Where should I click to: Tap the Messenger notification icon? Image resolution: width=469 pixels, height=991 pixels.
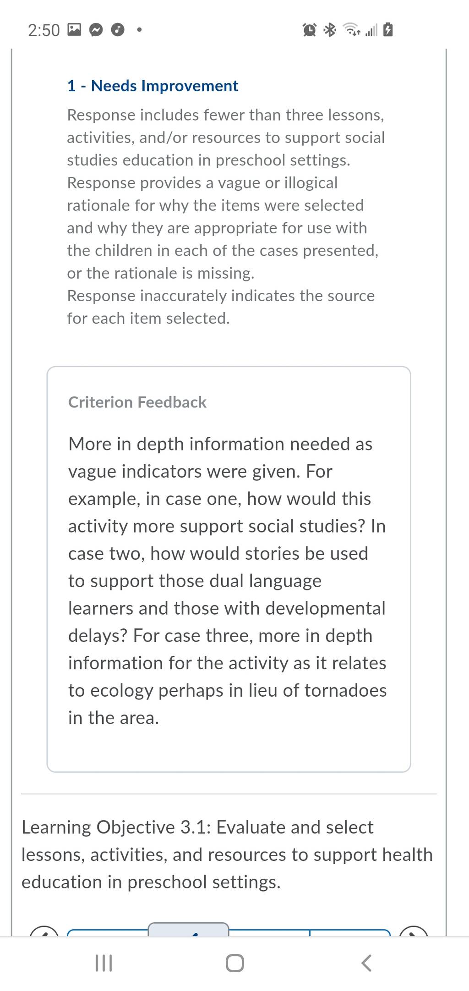click(96, 30)
